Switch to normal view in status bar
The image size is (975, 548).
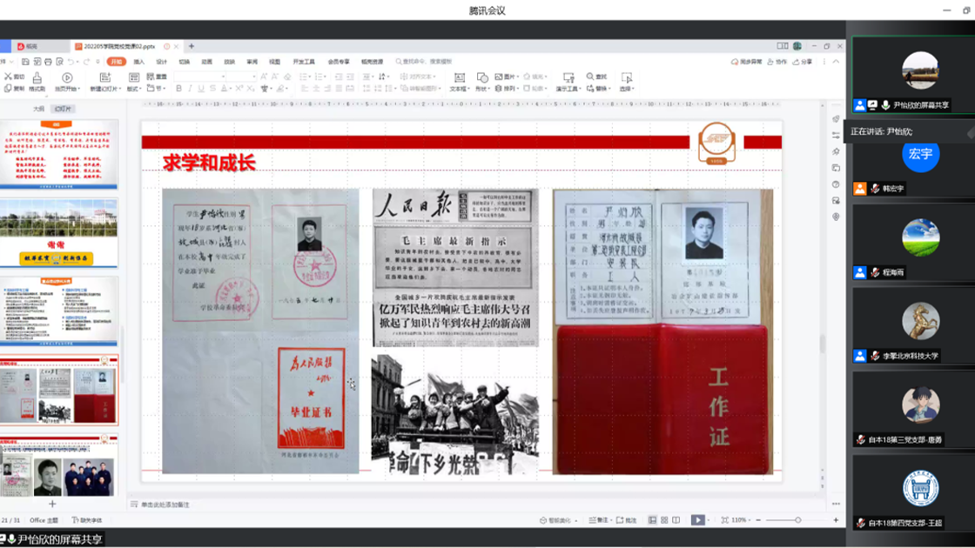(652, 520)
